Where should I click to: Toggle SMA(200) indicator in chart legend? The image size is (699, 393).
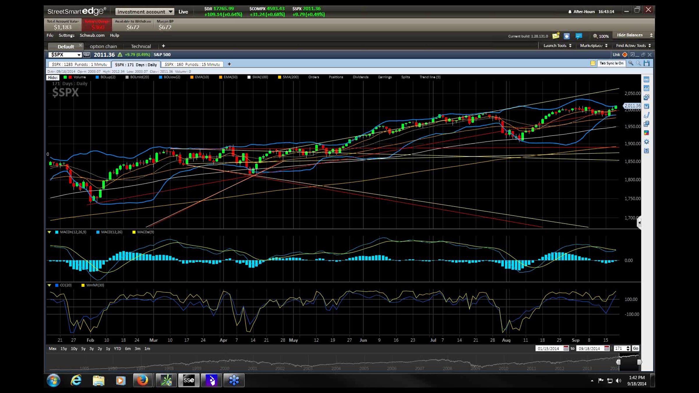290,77
